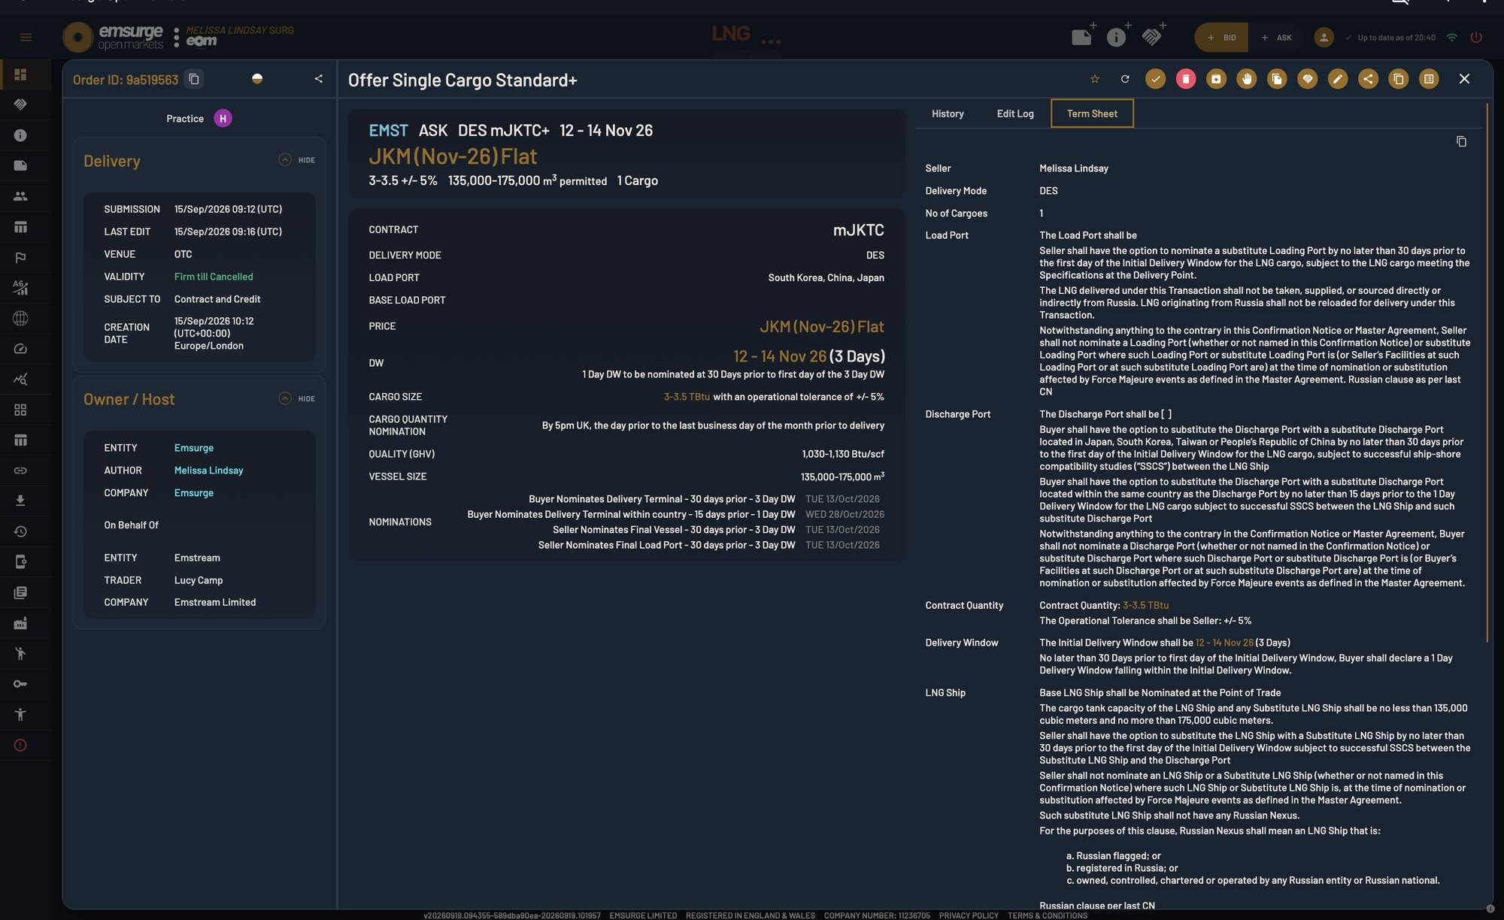The height and width of the screenshot is (920, 1504).
Task: Click the WED 28/Oct/2026 nomination date
Action: 844,514
